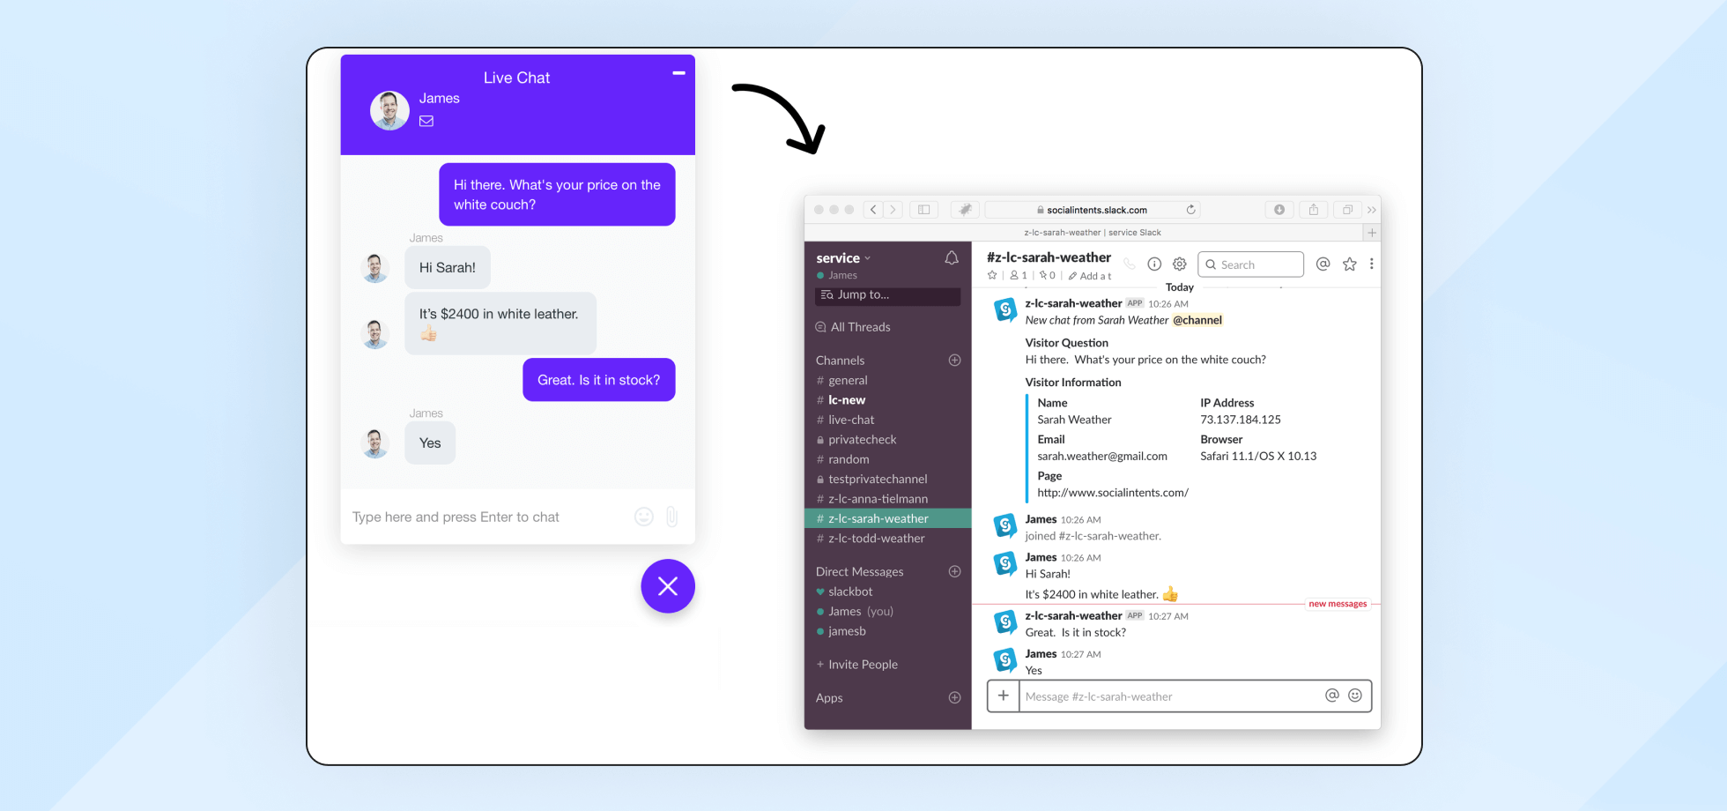Show mentions and reactions @ icon
Screen dimensions: 1727x811
coord(1323,264)
